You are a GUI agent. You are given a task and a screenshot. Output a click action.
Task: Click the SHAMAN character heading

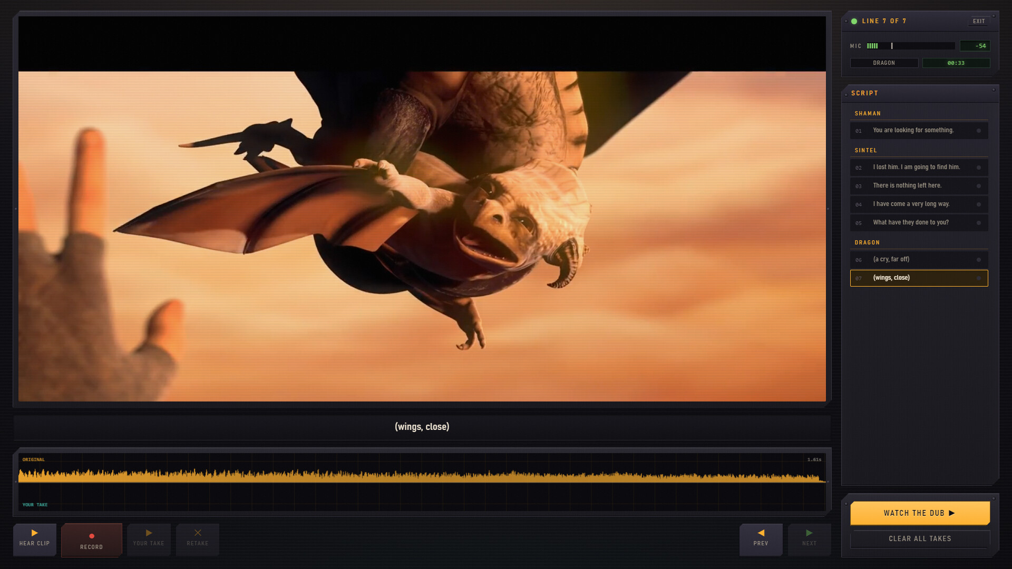click(868, 113)
